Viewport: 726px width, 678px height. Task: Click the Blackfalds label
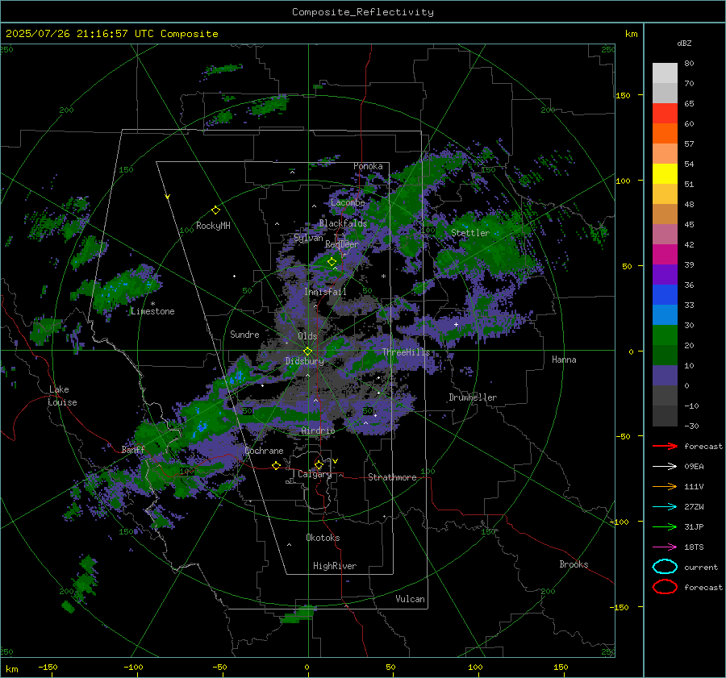[343, 223]
